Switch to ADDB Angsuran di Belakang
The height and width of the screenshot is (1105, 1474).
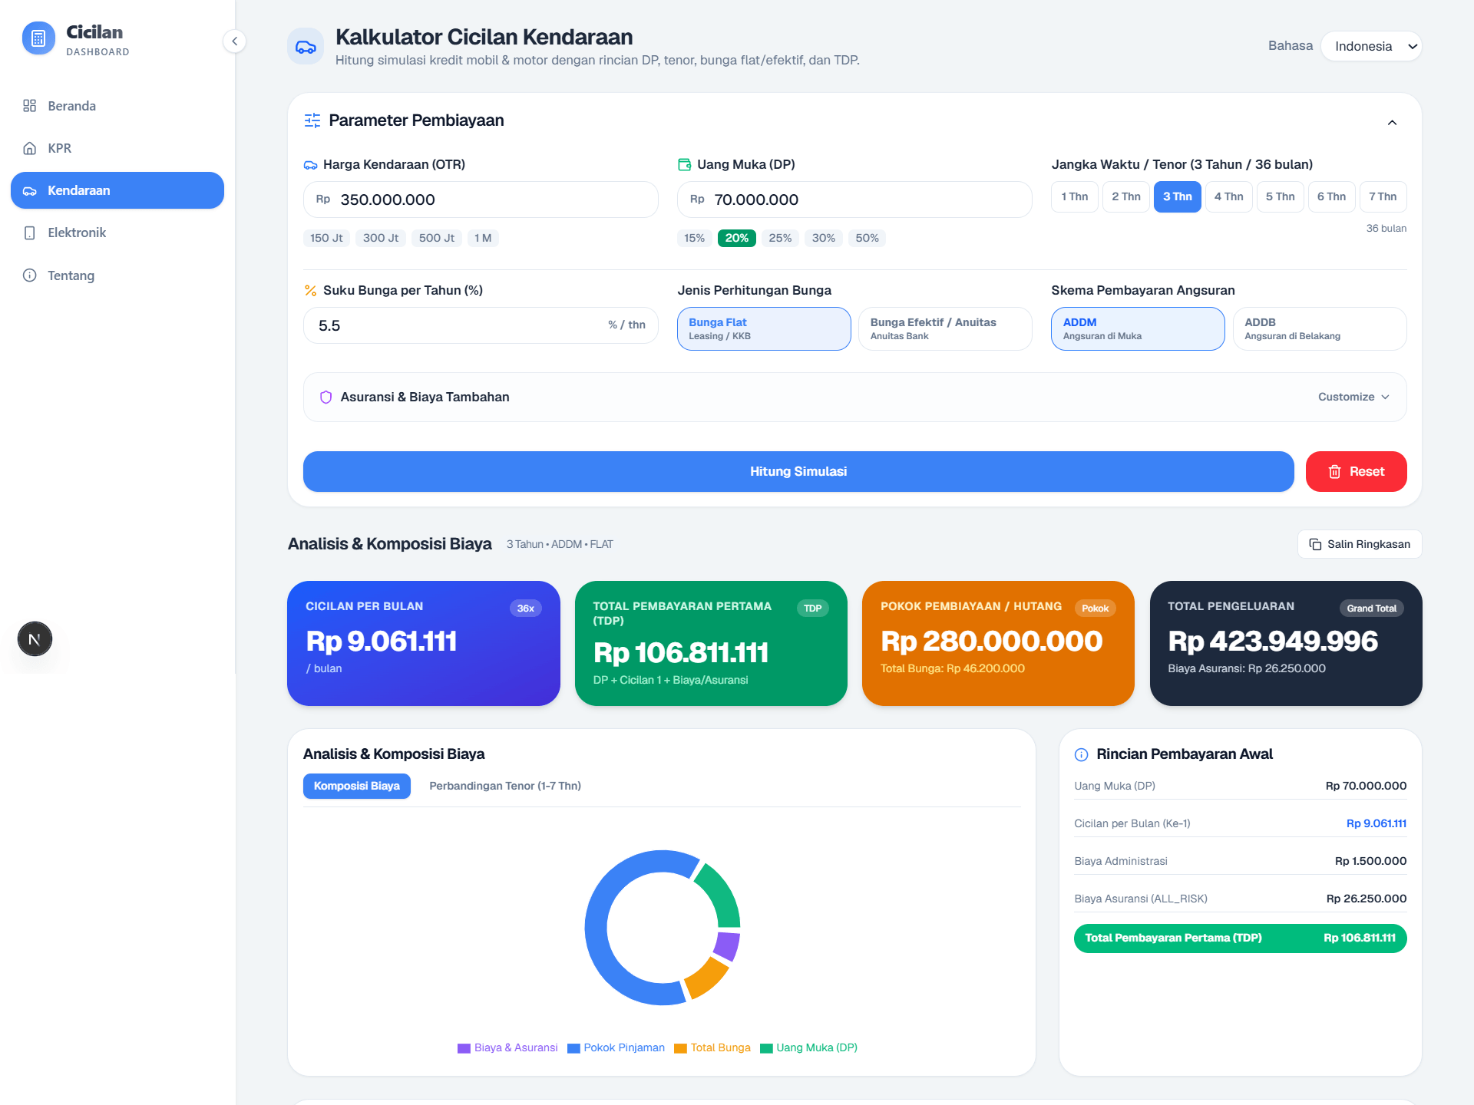pyautogui.click(x=1320, y=328)
